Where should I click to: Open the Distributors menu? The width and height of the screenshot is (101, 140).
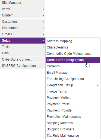click(x=23, y=28)
